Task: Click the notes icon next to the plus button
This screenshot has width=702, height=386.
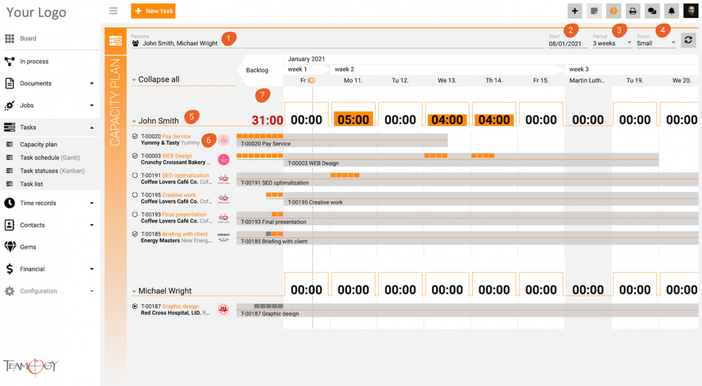Action: (594, 11)
